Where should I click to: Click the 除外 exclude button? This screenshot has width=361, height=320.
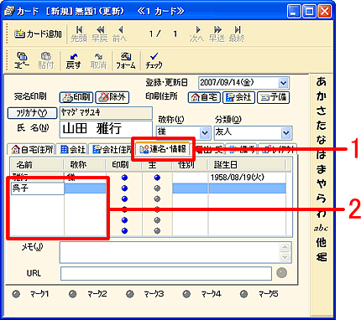tap(112, 97)
